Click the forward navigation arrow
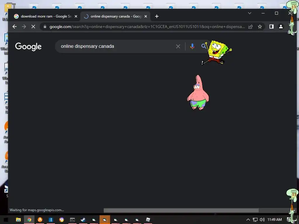 click(24, 27)
